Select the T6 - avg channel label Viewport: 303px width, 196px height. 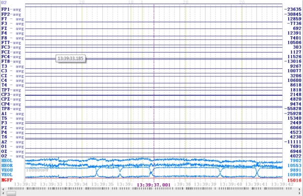(13, 137)
